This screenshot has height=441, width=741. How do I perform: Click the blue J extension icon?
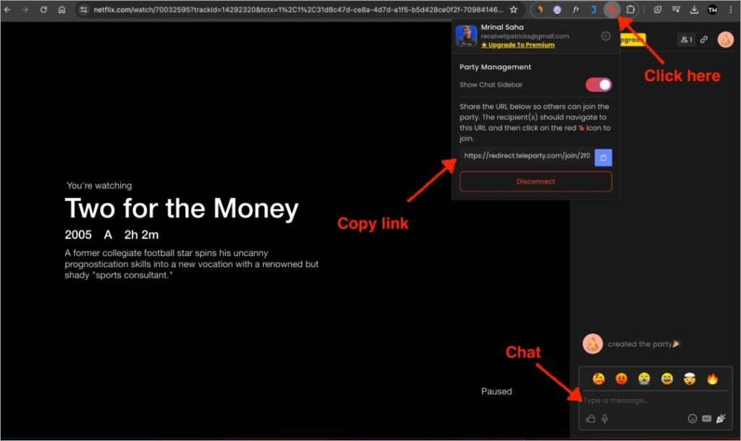click(593, 9)
